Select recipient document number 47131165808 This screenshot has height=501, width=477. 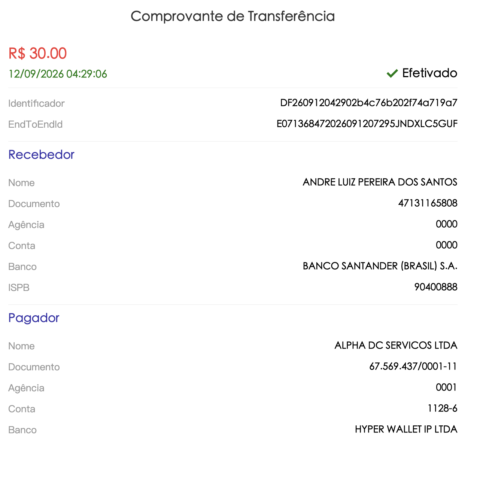(428, 203)
